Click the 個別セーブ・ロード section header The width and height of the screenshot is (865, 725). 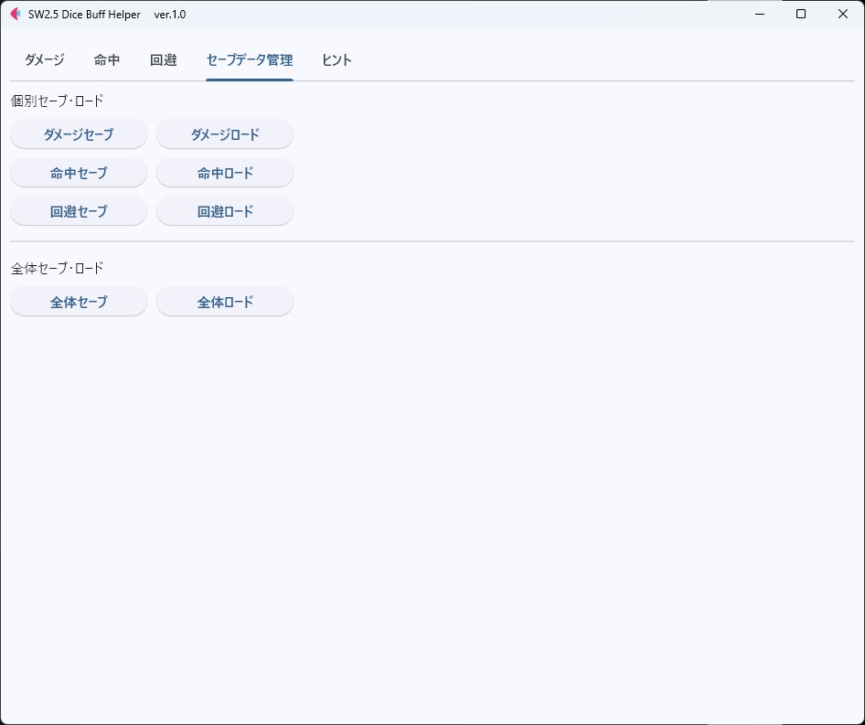[58, 101]
